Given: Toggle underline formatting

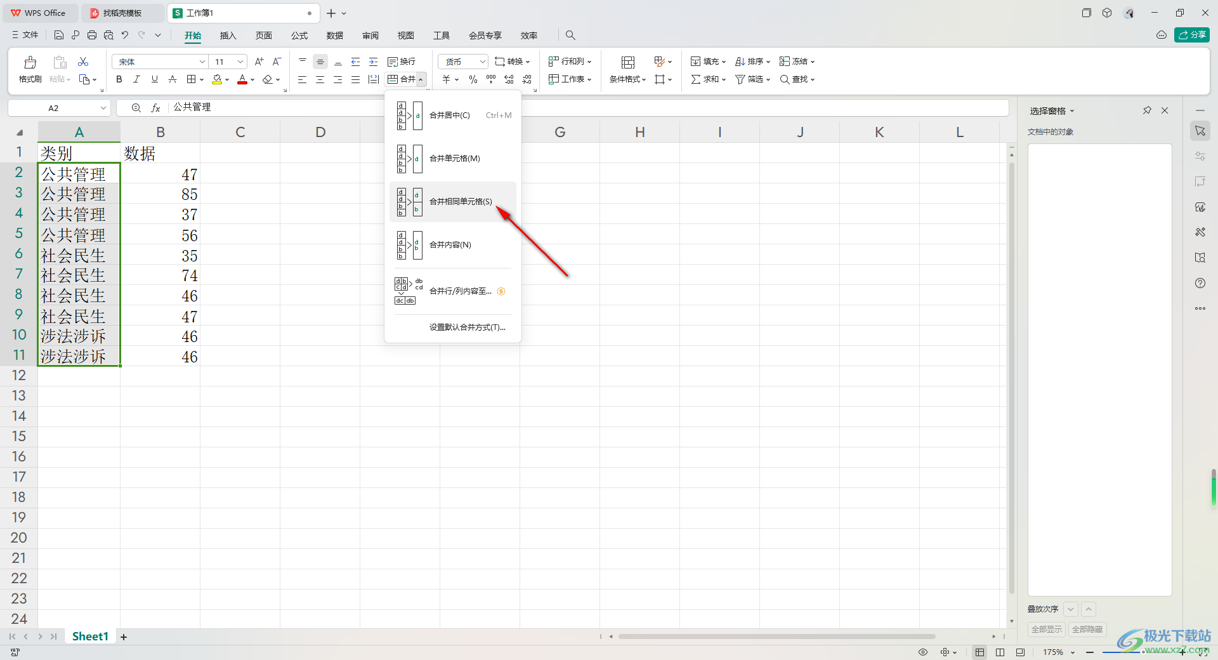Looking at the screenshot, I should 154,79.
